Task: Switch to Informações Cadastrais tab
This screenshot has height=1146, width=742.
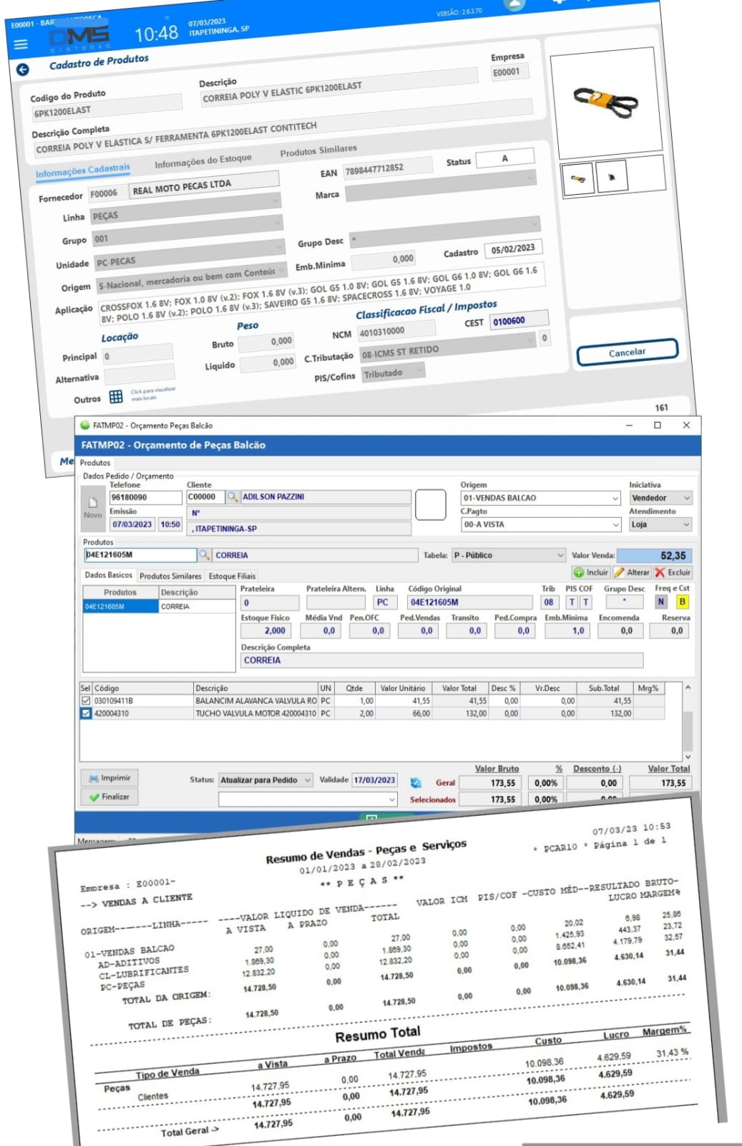Action: (x=83, y=170)
